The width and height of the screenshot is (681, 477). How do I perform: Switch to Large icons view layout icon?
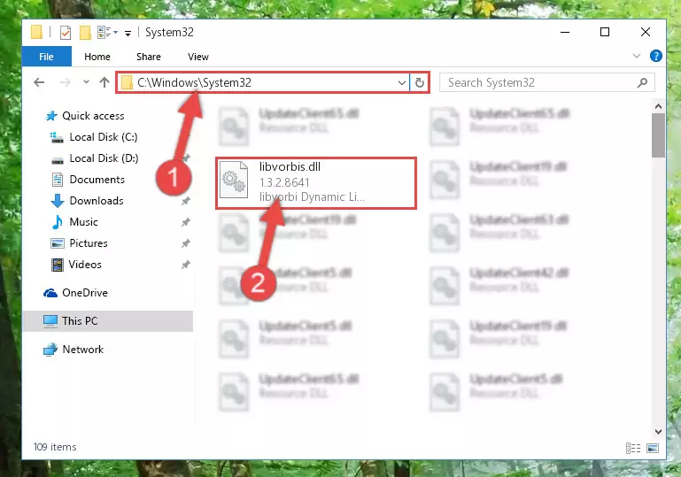(x=653, y=448)
